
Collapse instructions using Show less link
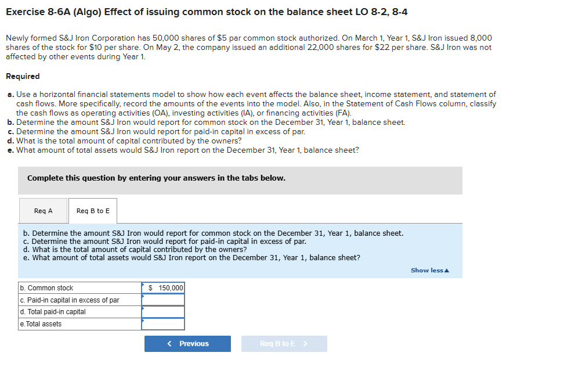[x=429, y=269]
